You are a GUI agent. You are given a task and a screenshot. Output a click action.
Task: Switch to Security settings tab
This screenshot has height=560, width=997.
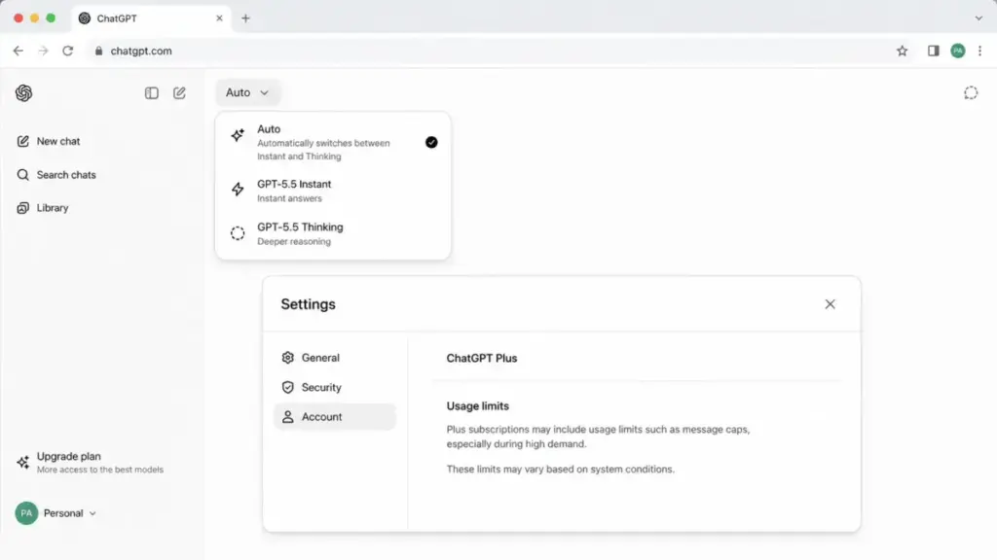(335, 387)
